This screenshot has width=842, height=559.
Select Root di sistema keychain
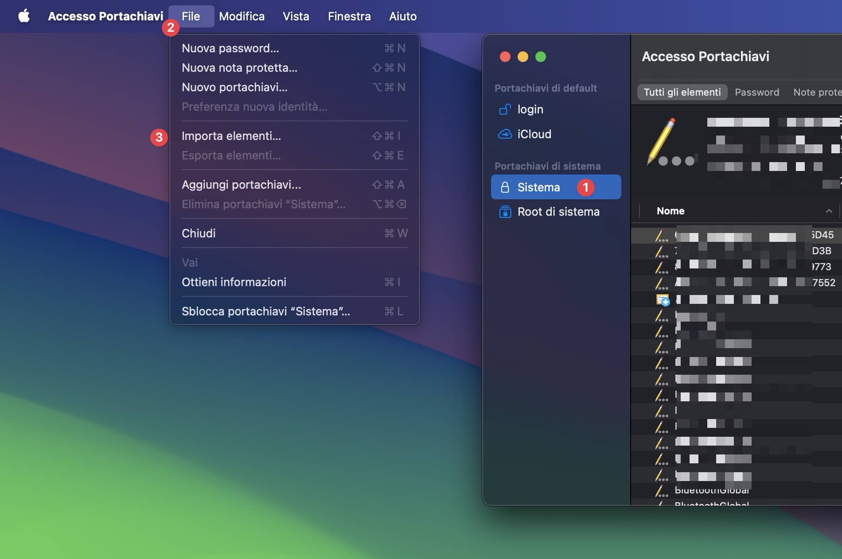pyautogui.click(x=556, y=212)
